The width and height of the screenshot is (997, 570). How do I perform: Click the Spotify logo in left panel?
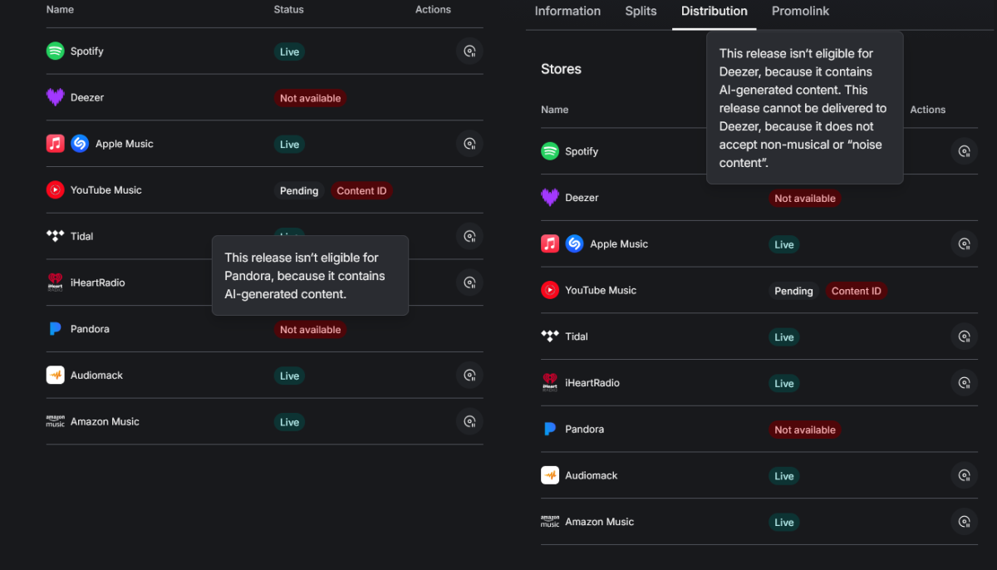click(55, 52)
